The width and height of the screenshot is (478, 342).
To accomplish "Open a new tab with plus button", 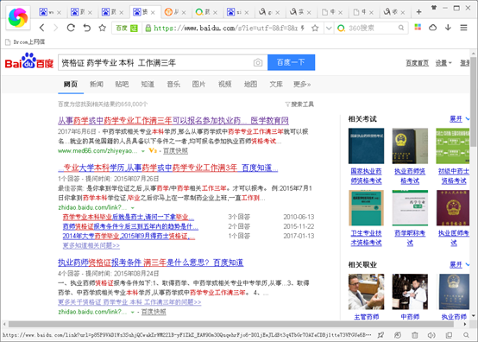I will click(418, 12).
